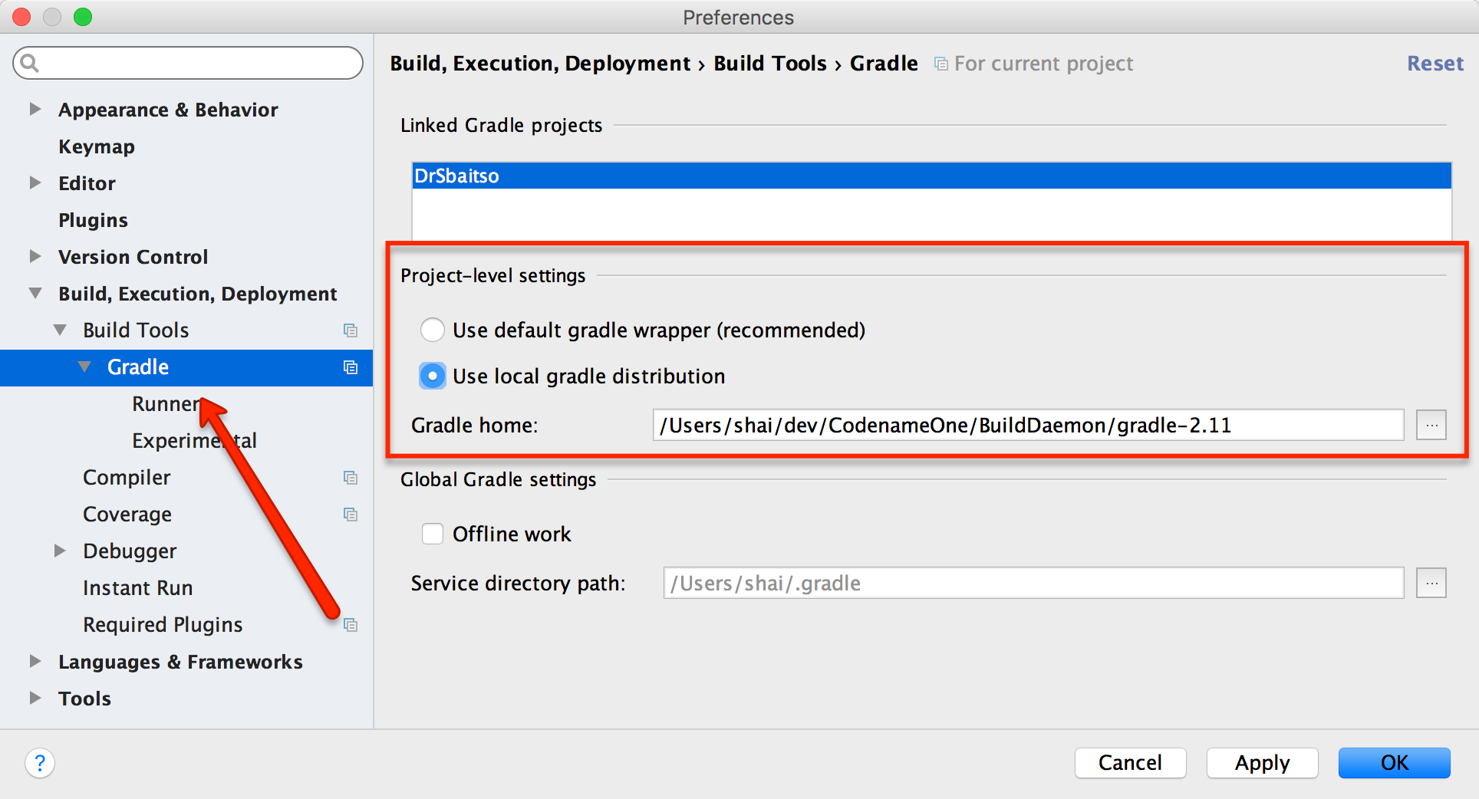
Task: Enable Offline work
Action: [x=433, y=534]
